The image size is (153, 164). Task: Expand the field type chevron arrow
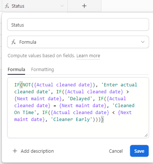143,42
